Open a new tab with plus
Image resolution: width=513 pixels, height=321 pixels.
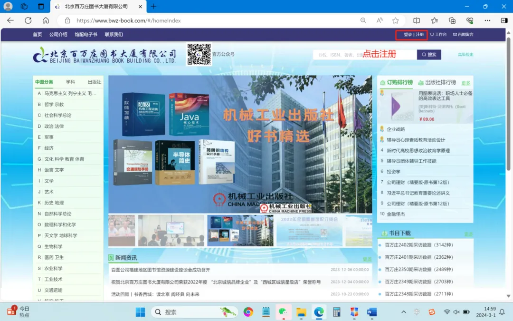153,6
